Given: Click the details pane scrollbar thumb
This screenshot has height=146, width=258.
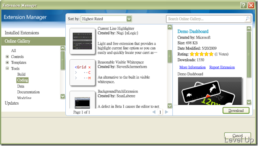Looking at the screenshot, I should (249, 55).
